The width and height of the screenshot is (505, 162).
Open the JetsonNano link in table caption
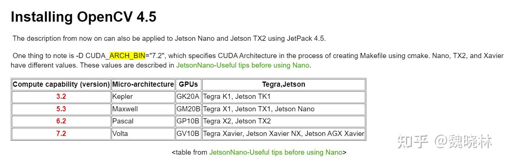(276, 152)
